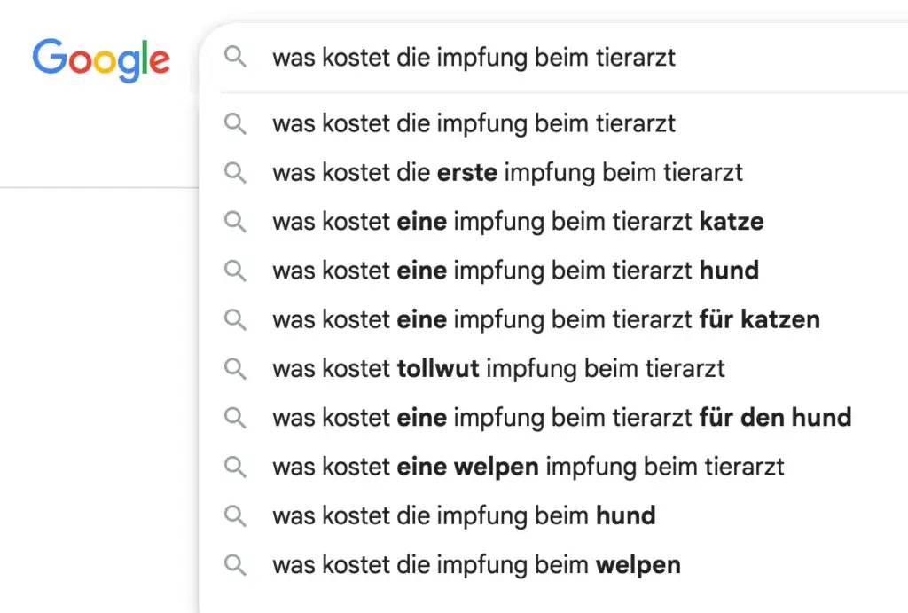The image size is (908, 613).
Task: Select suggestion 'was kostet eine impfung beim tierarzt katze'
Action: 518,221
